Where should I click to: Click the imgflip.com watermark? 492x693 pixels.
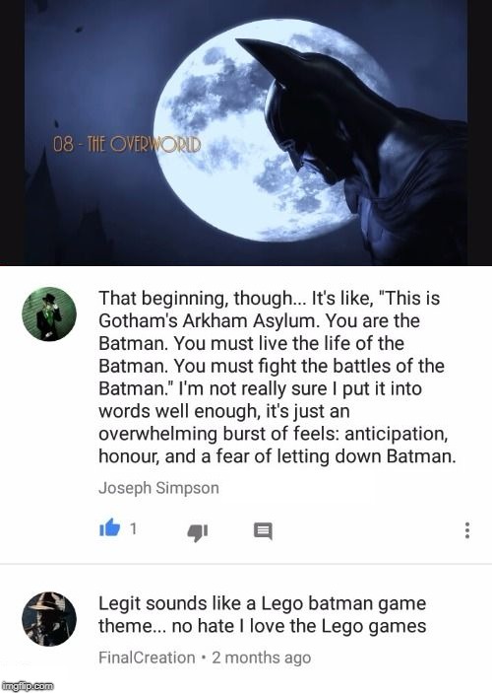pyautogui.click(x=28, y=686)
